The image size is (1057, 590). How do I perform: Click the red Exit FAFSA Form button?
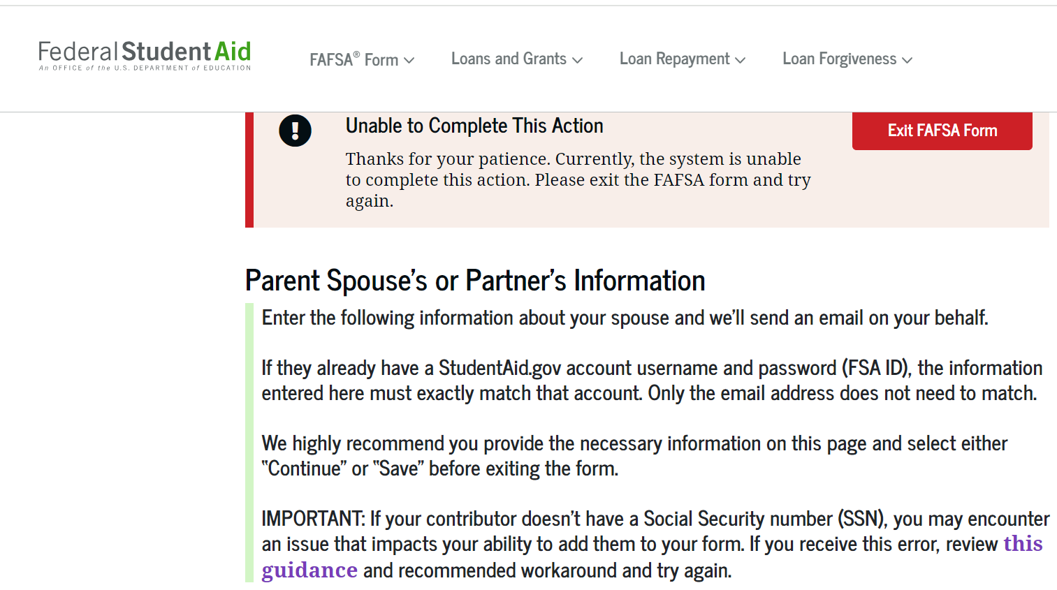coord(942,131)
